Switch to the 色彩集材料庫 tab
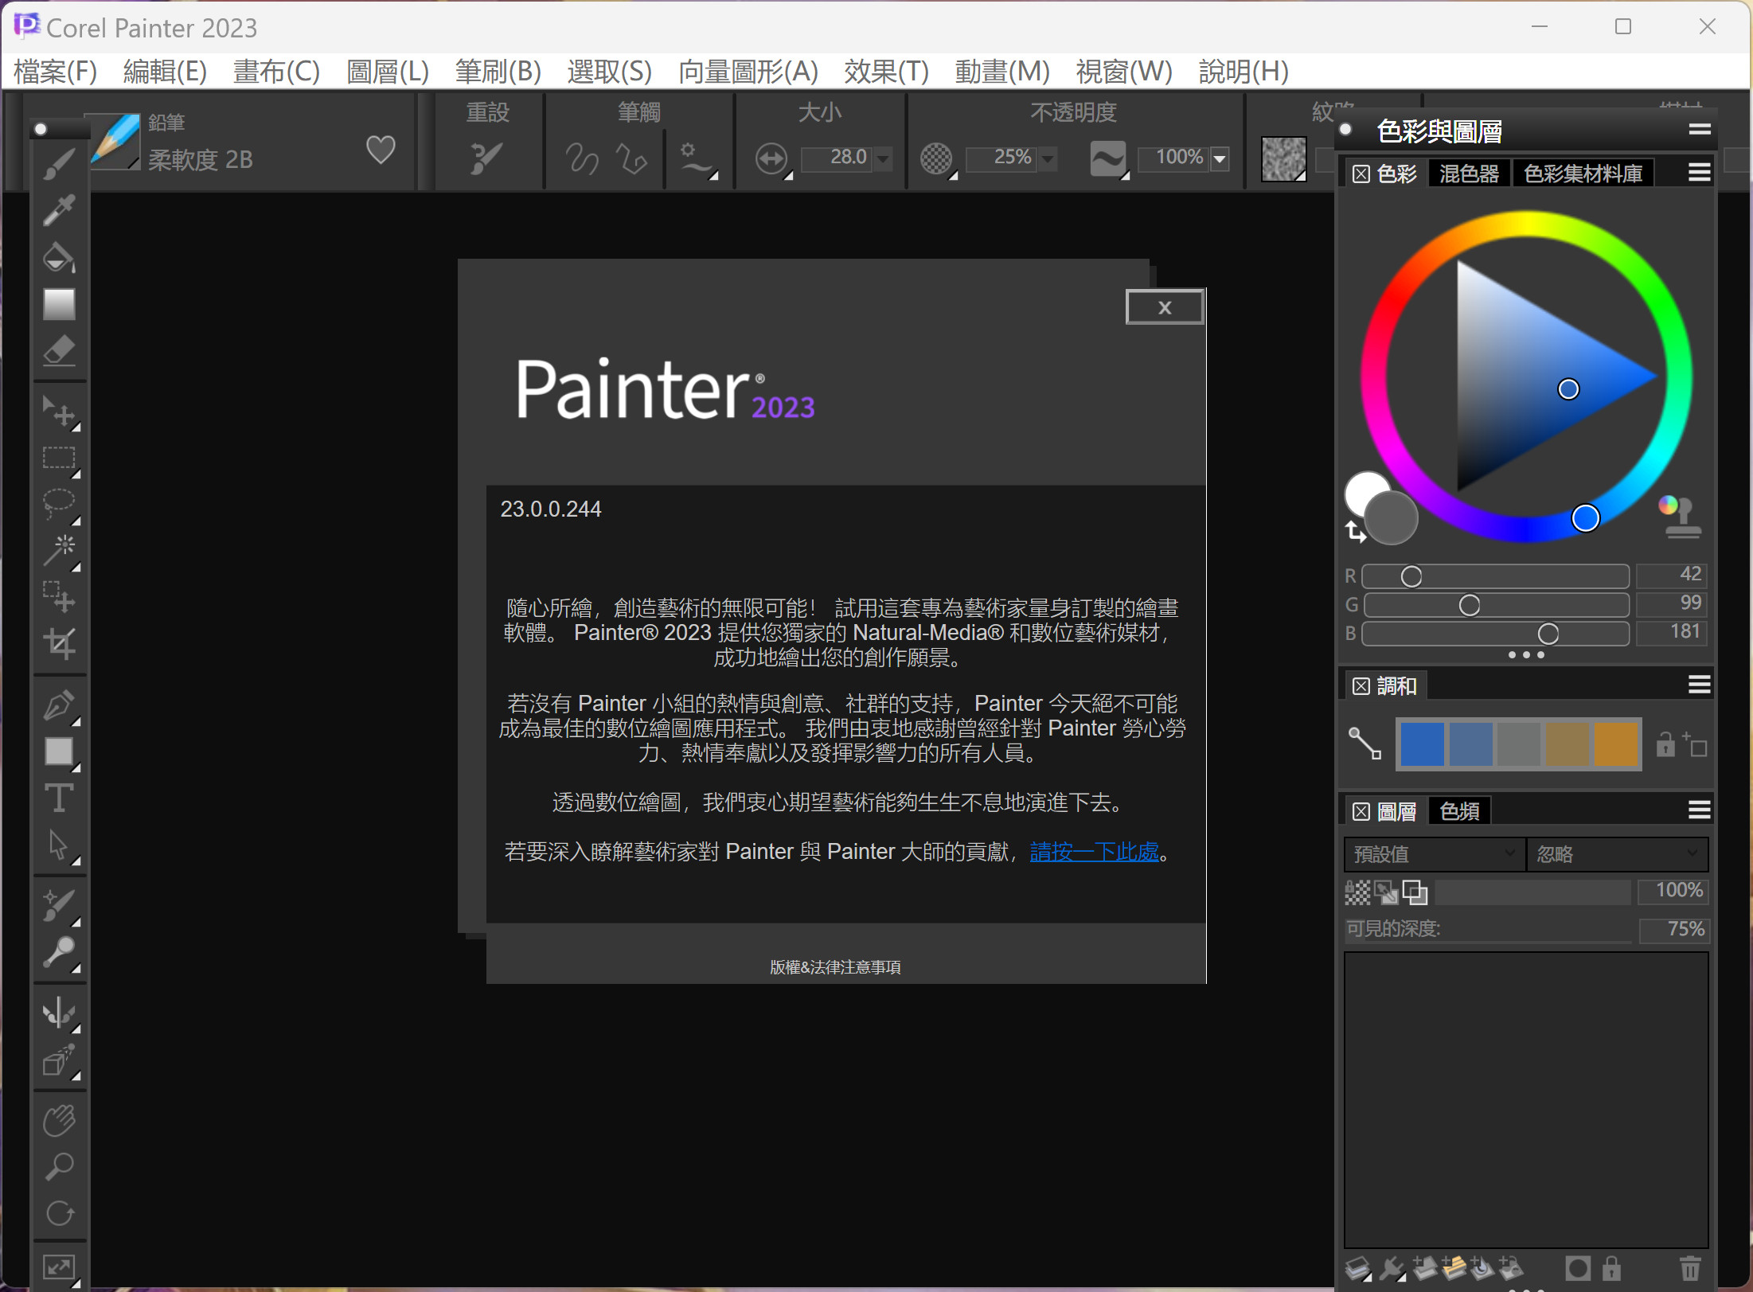This screenshot has height=1292, width=1753. (x=1583, y=174)
